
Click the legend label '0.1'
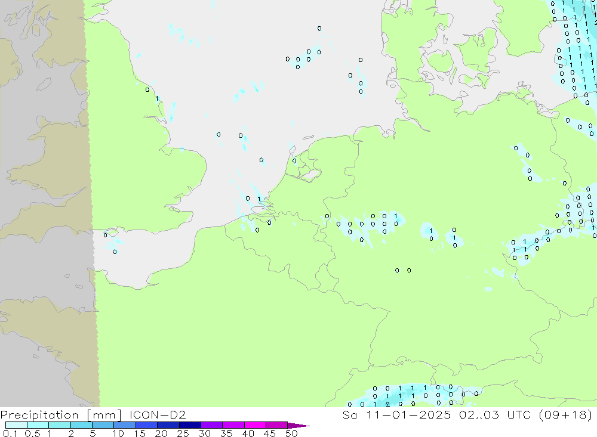click(10, 433)
